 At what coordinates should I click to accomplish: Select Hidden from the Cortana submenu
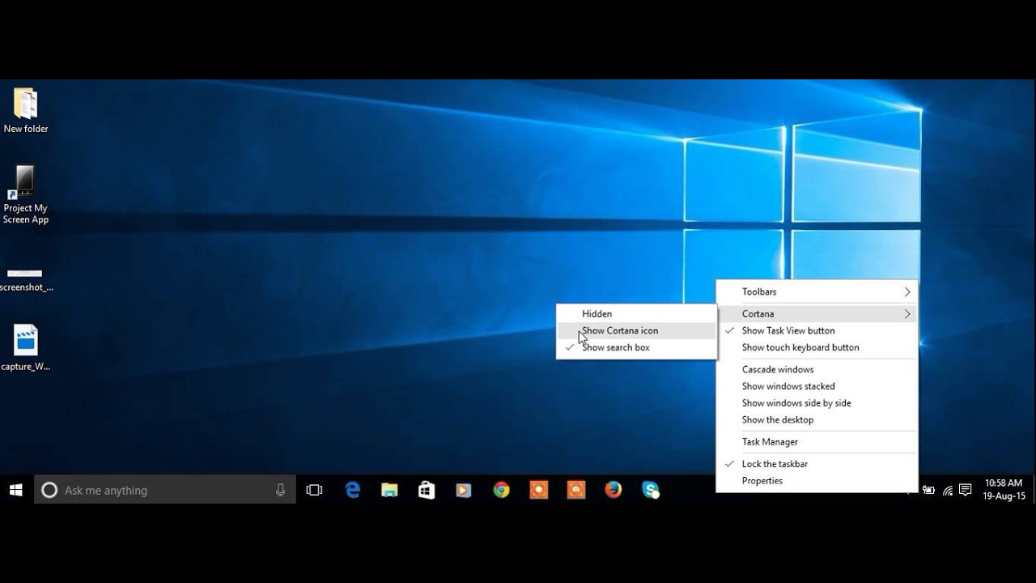point(597,313)
